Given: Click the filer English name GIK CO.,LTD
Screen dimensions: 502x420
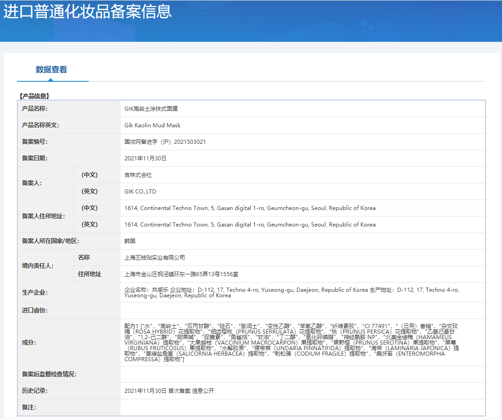Looking at the screenshot, I should click(x=140, y=192).
